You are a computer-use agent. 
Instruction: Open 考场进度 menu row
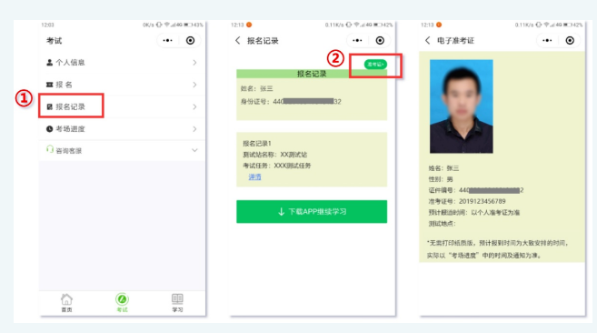[122, 129]
